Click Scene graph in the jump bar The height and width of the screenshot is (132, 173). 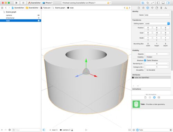tap(59, 8)
